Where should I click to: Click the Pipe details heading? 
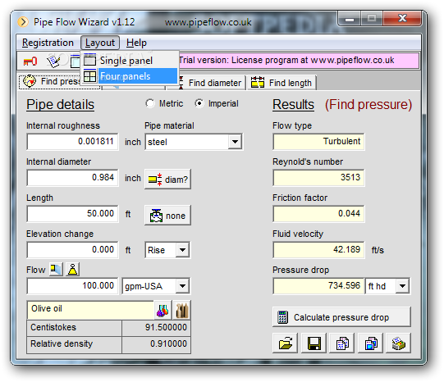pyautogui.click(x=60, y=105)
